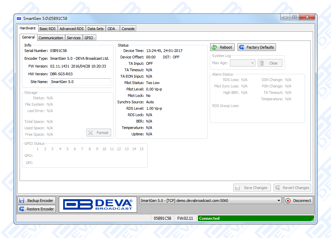Viewport: 331px width, 238px height.
Task: Click the Site Name input field
Action: 80,82
